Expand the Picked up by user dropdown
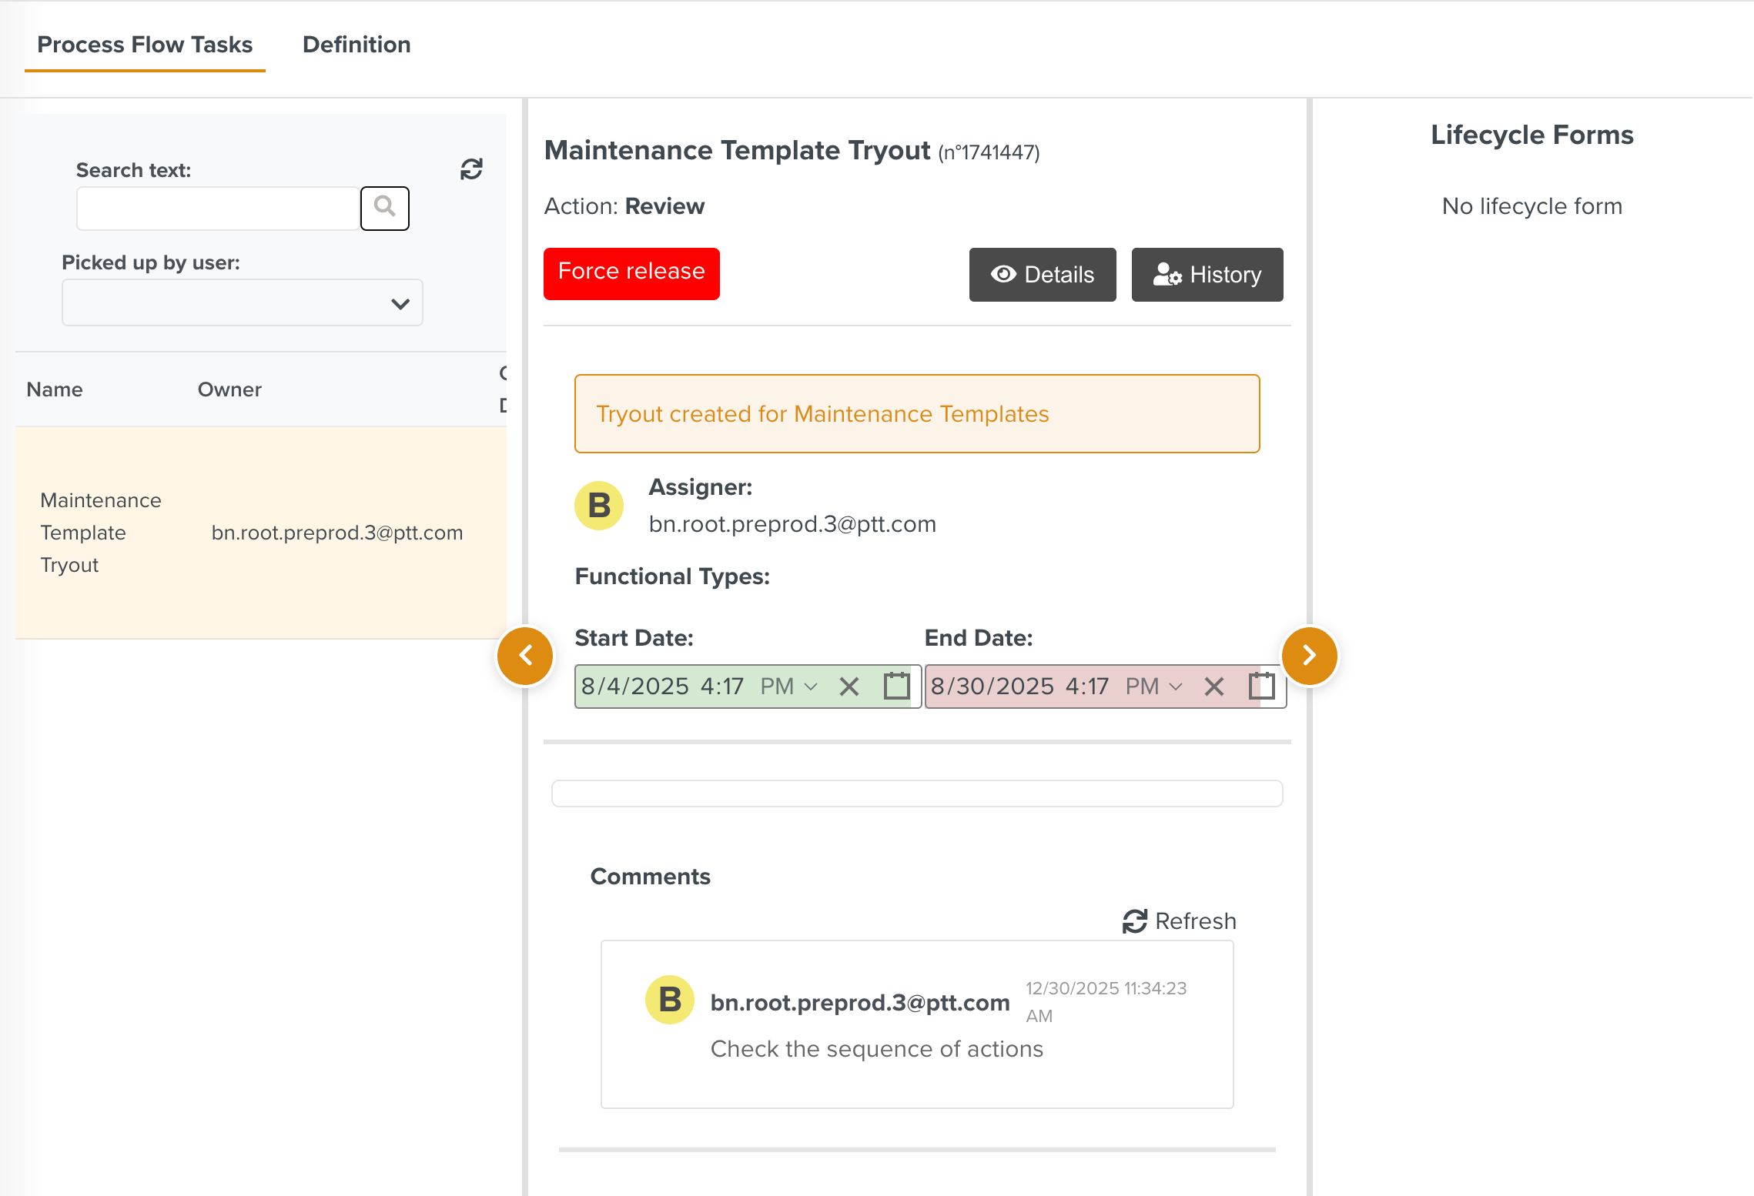 pyautogui.click(x=243, y=303)
